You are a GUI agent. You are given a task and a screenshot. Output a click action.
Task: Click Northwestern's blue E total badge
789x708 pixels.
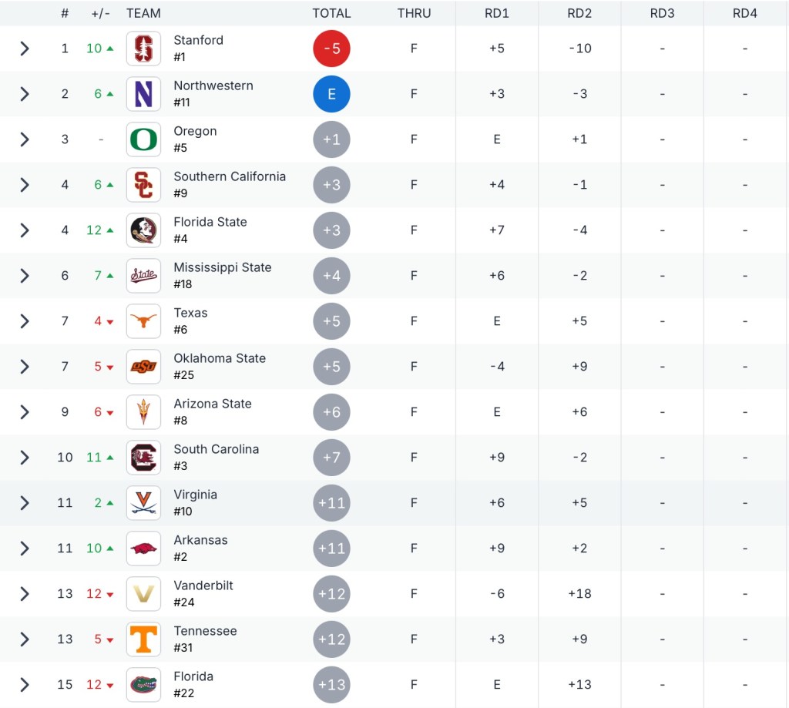click(331, 94)
